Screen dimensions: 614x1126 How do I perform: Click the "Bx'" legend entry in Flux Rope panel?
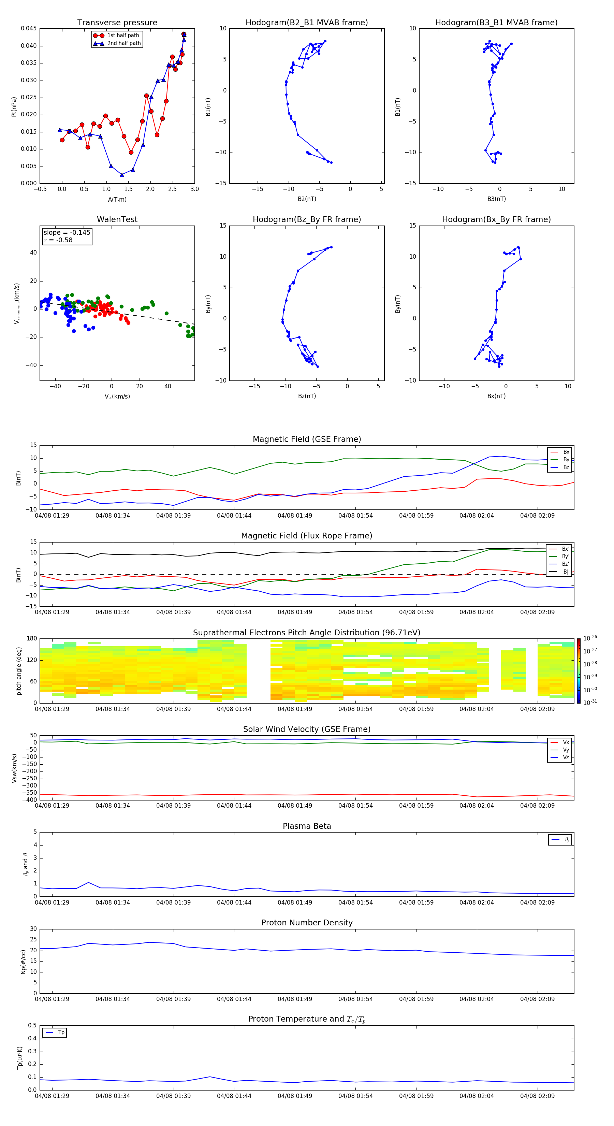point(559,549)
